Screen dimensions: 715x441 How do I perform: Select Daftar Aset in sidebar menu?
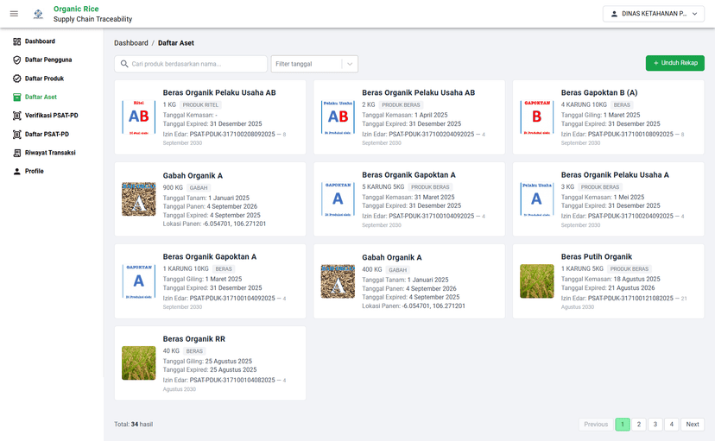coord(41,98)
